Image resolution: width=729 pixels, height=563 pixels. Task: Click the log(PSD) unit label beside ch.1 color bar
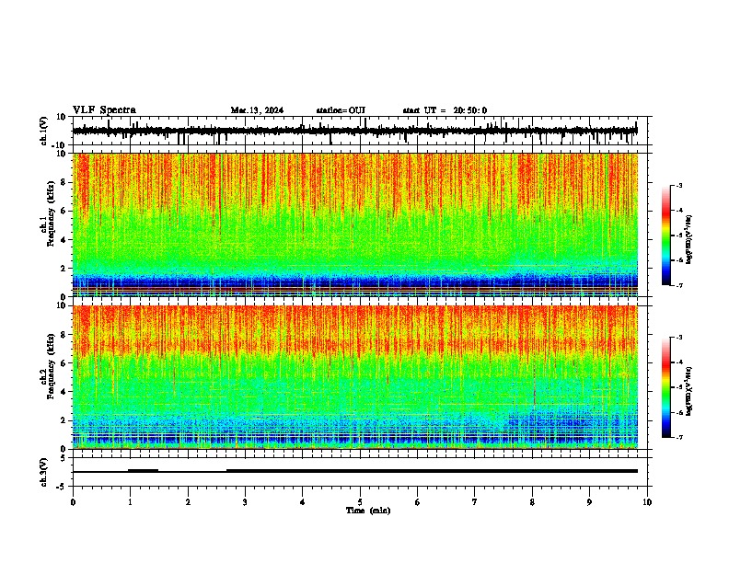tap(689, 240)
